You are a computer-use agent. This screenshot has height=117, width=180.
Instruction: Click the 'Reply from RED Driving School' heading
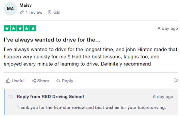(x=50, y=97)
